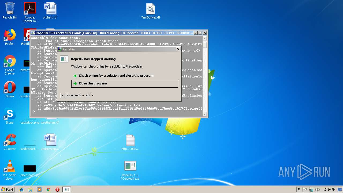Select the YamlDotNet.dll file icon
This screenshot has width=343, height=193.
pyautogui.click(x=150, y=11)
